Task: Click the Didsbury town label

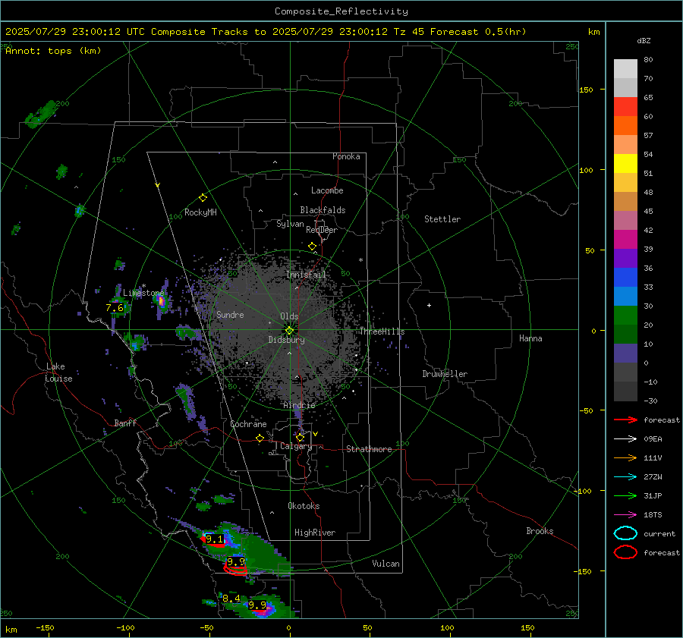Action: [286, 340]
